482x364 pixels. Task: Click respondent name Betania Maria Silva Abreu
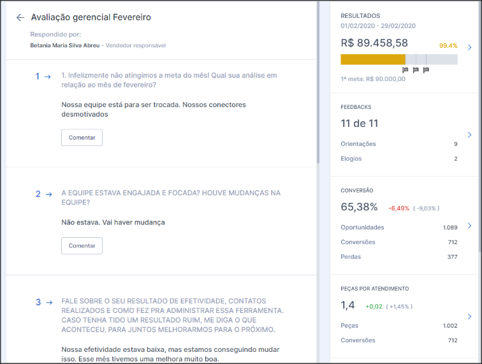click(x=64, y=45)
